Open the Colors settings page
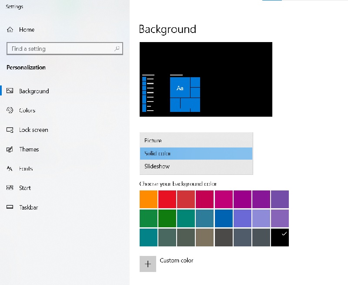The width and height of the screenshot is (348, 285). [27, 111]
